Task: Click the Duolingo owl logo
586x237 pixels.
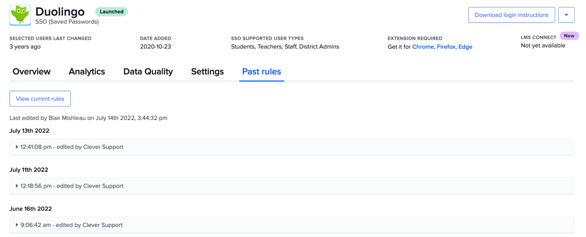Action: pyautogui.click(x=19, y=14)
